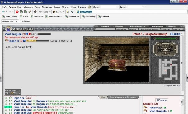Open the Автокаст toolbar item

coord(37,17)
